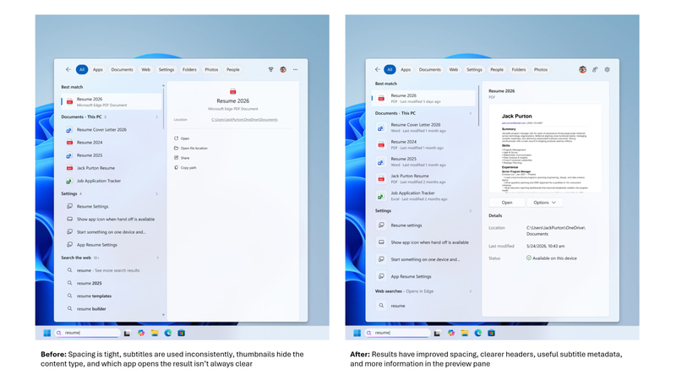676x380 pixels.
Task: Select the resume builder web suggestion
Action: (91, 309)
